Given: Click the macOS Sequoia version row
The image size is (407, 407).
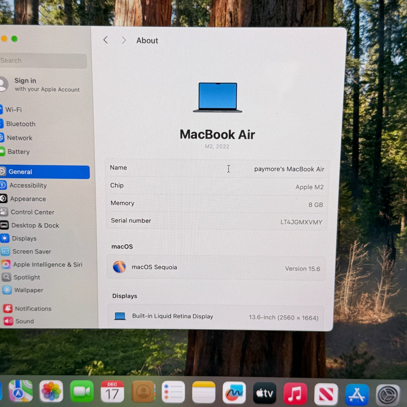Looking at the screenshot, I should [216, 268].
